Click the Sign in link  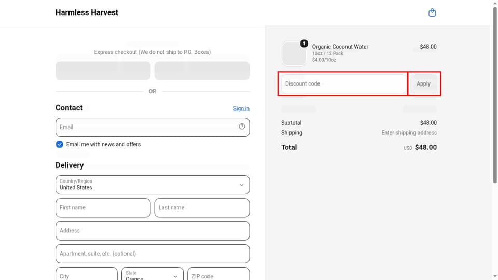point(241,108)
